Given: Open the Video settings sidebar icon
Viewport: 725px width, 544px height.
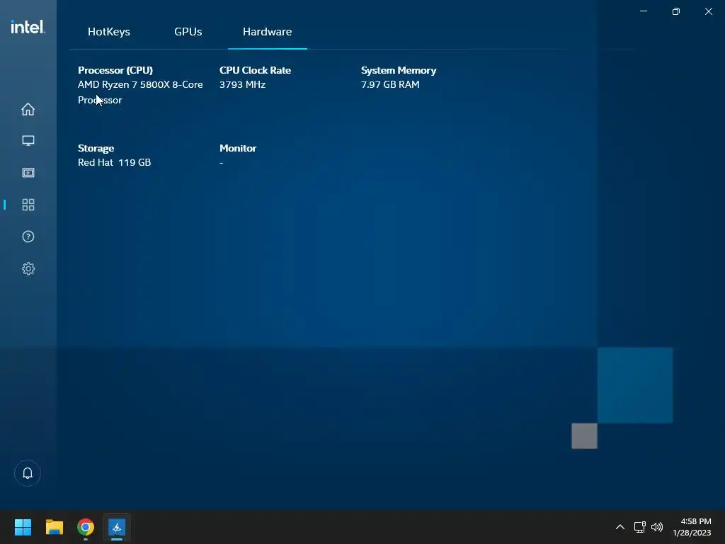Looking at the screenshot, I should tap(28, 173).
